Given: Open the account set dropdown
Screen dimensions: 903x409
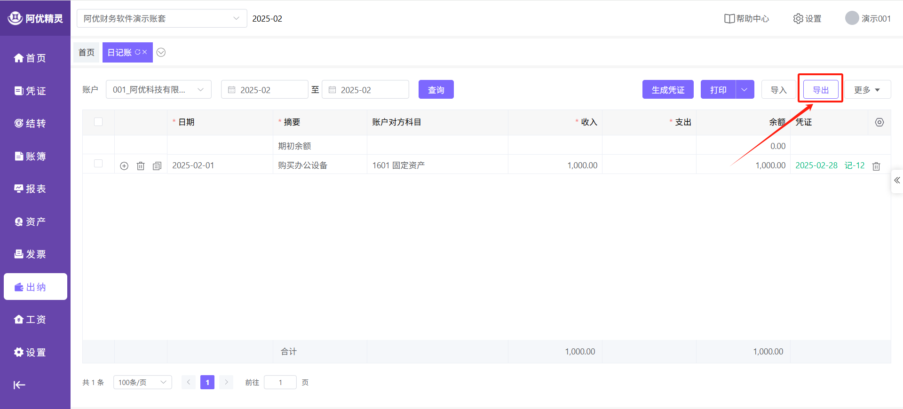Looking at the screenshot, I should pyautogui.click(x=161, y=18).
